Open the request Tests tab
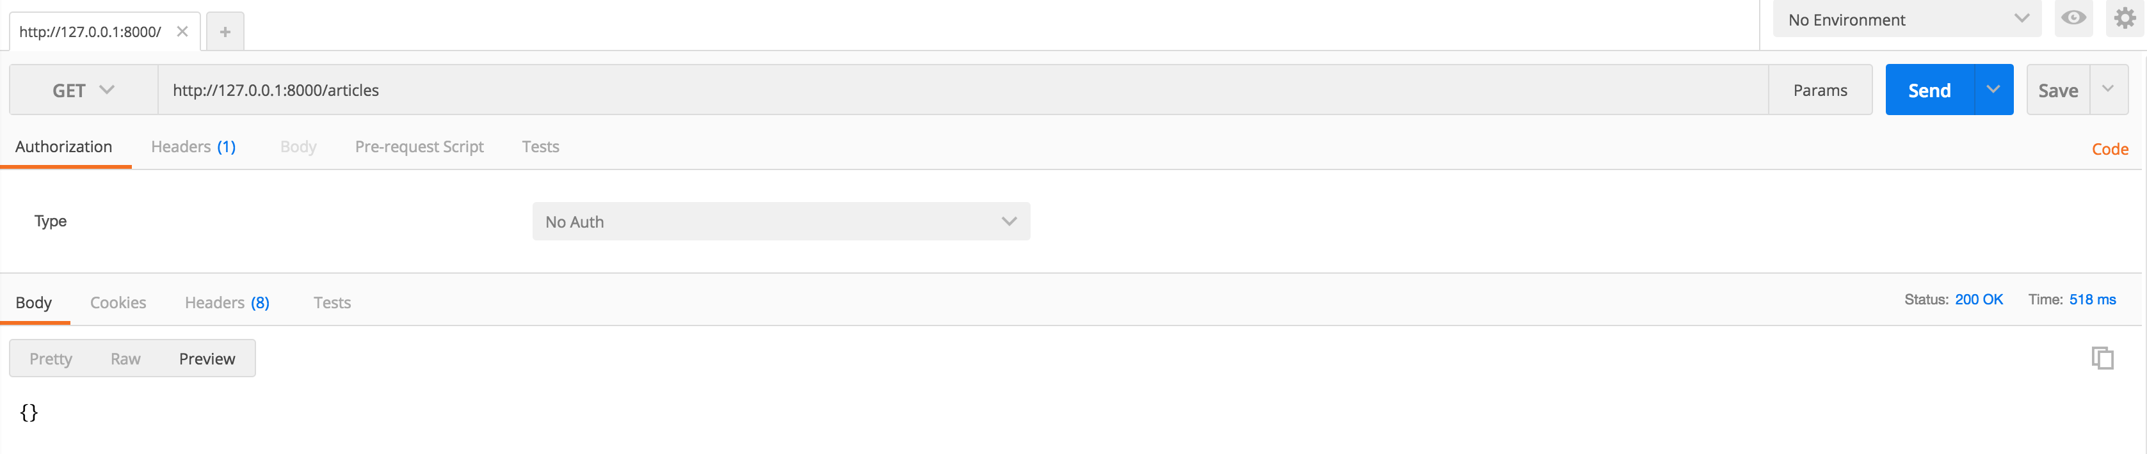Image resolution: width=2147 pixels, height=454 pixels. (540, 146)
